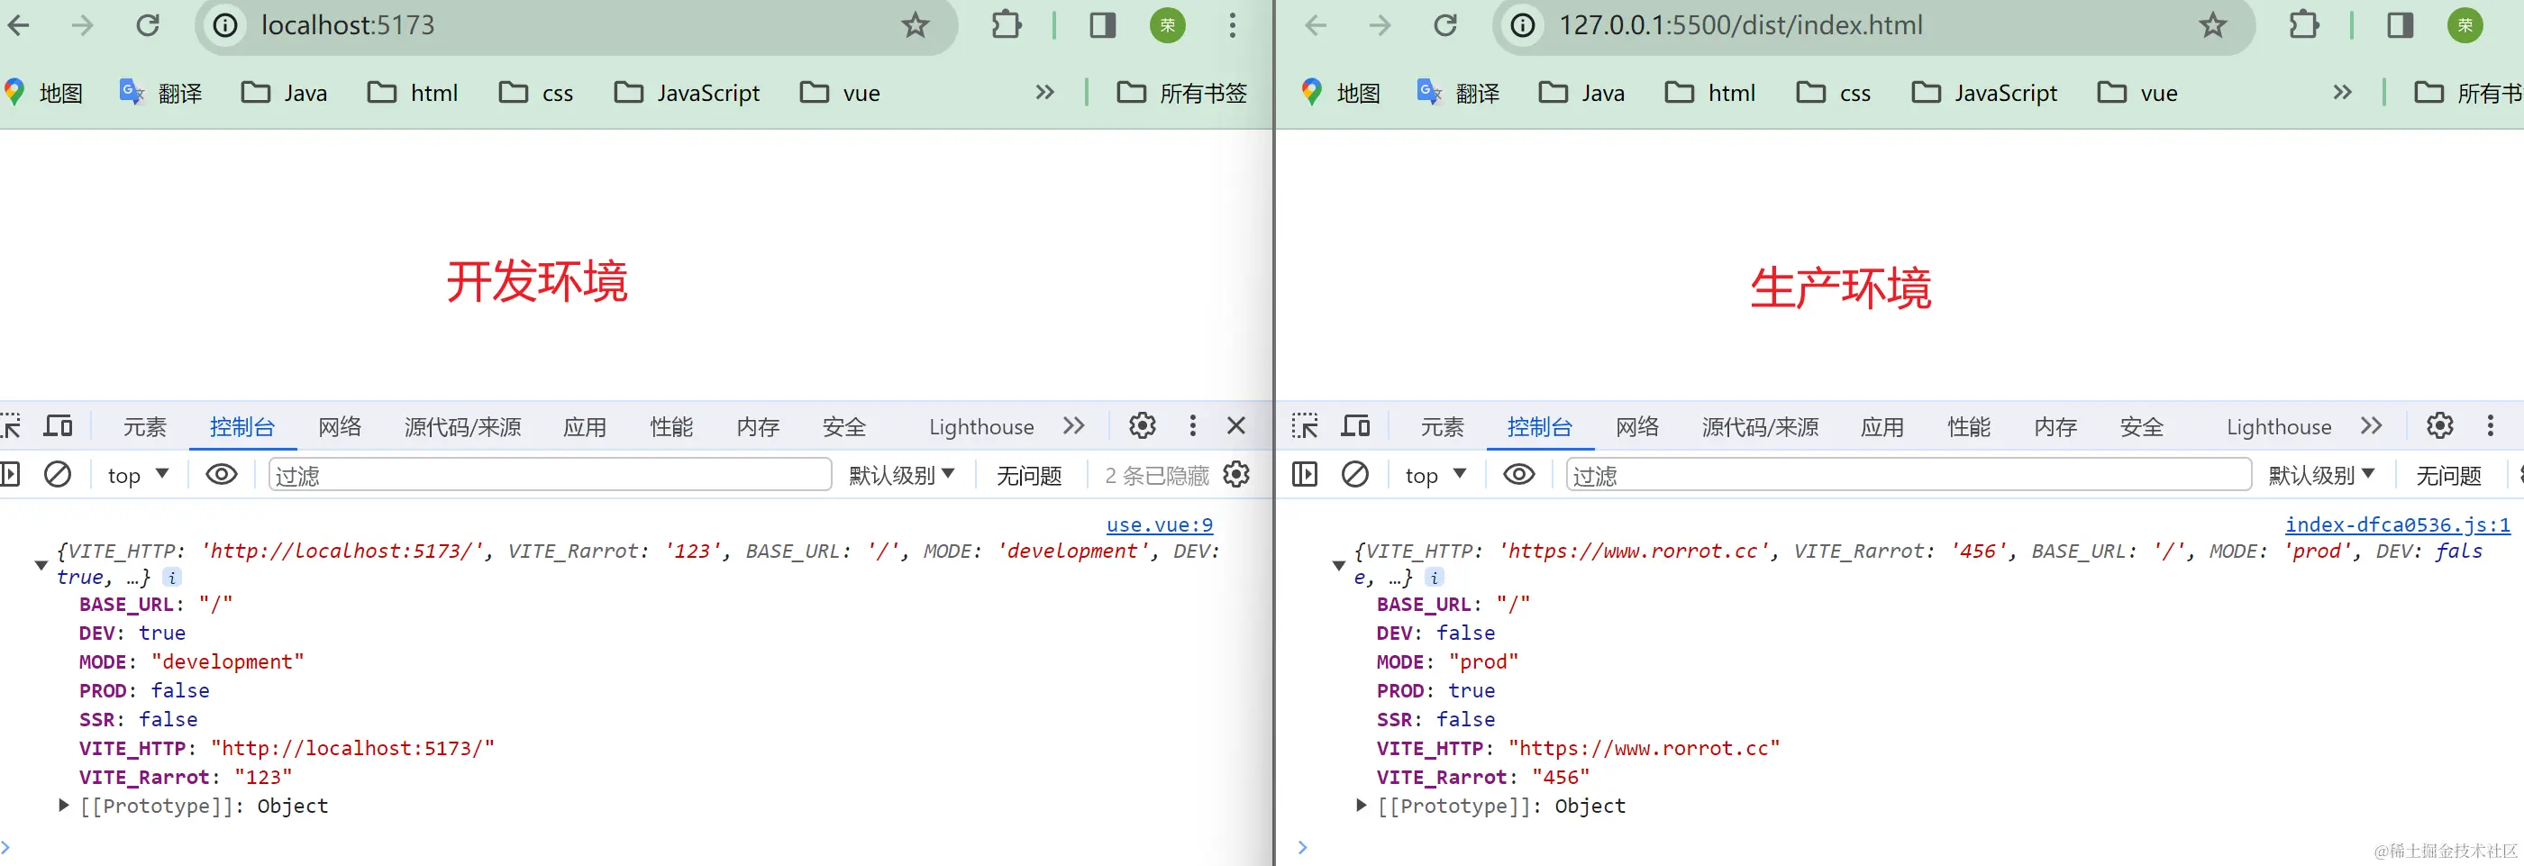Image resolution: width=2524 pixels, height=866 pixels.
Task: Open console settings gear beside 2 条已隐藏
Action: [x=1236, y=475]
